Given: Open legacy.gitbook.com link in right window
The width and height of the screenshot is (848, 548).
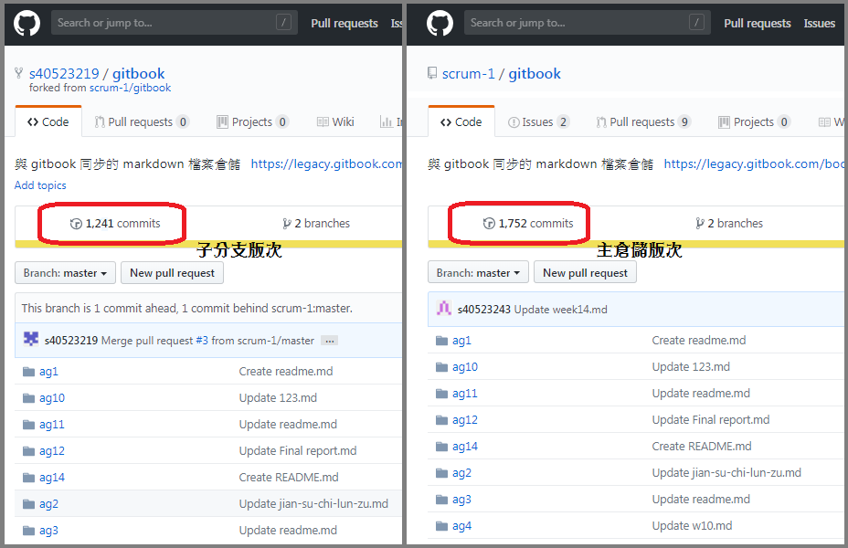Looking at the screenshot, I should point(754,163).
